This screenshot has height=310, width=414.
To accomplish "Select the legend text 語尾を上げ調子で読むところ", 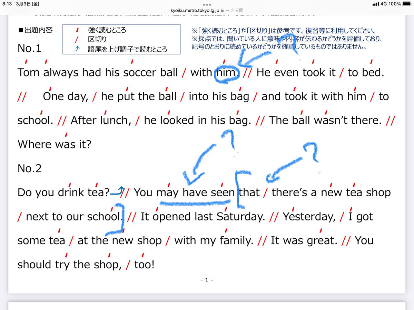I will [127, 49].
